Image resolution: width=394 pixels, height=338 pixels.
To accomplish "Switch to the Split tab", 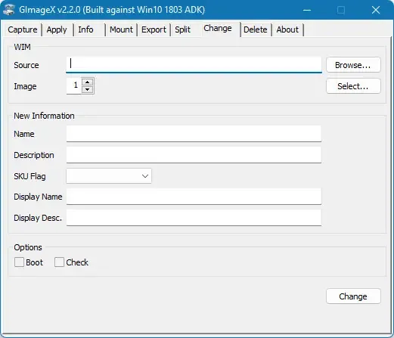I will point(183,29).
